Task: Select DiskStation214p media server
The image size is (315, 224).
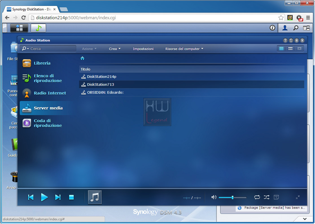Action: [192, 76]
